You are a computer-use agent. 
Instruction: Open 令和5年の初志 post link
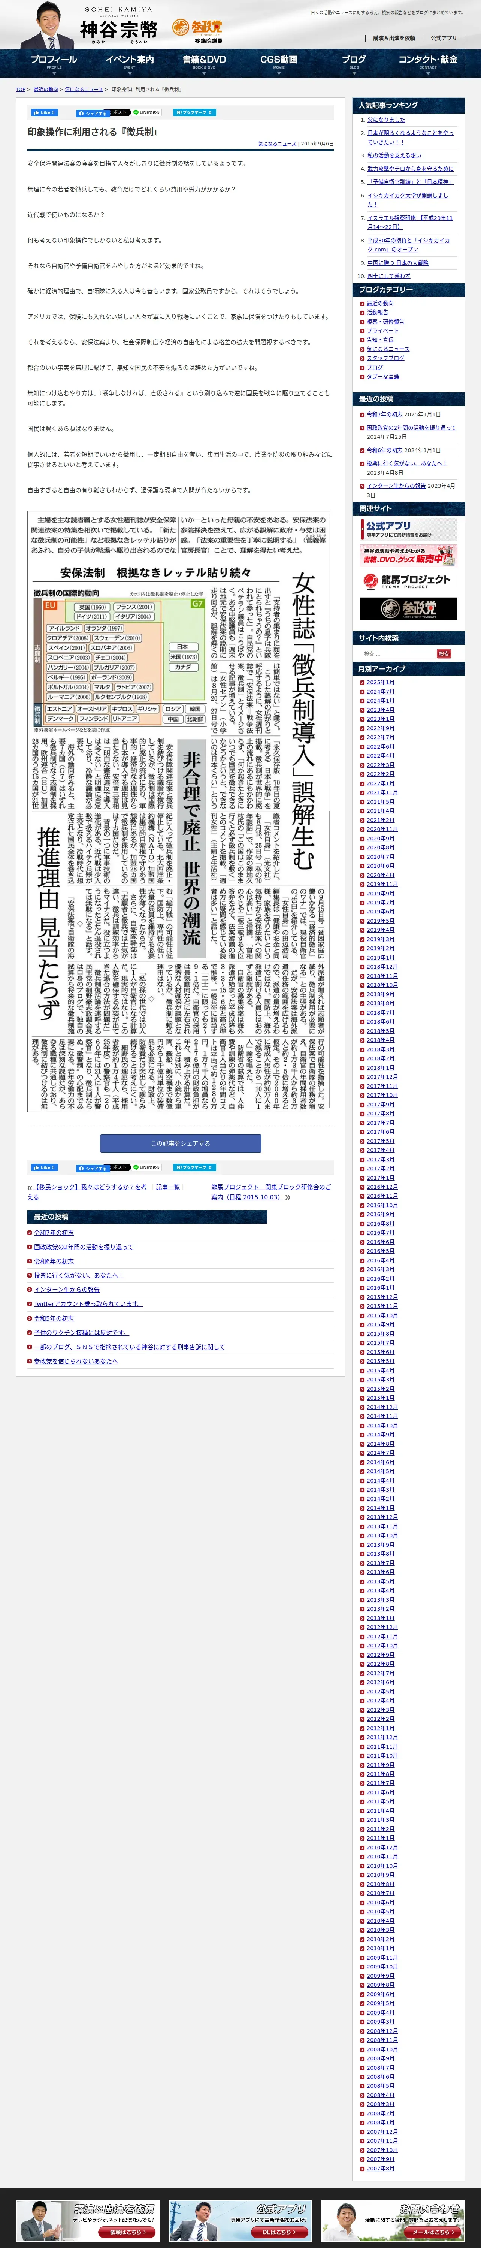coord(54,1318)
